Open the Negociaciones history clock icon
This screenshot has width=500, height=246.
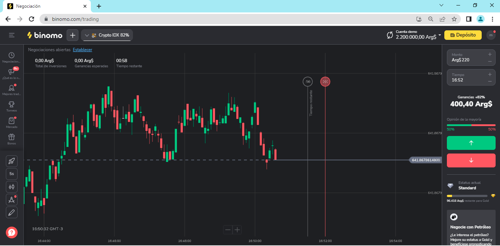click(x=12, y=55)
